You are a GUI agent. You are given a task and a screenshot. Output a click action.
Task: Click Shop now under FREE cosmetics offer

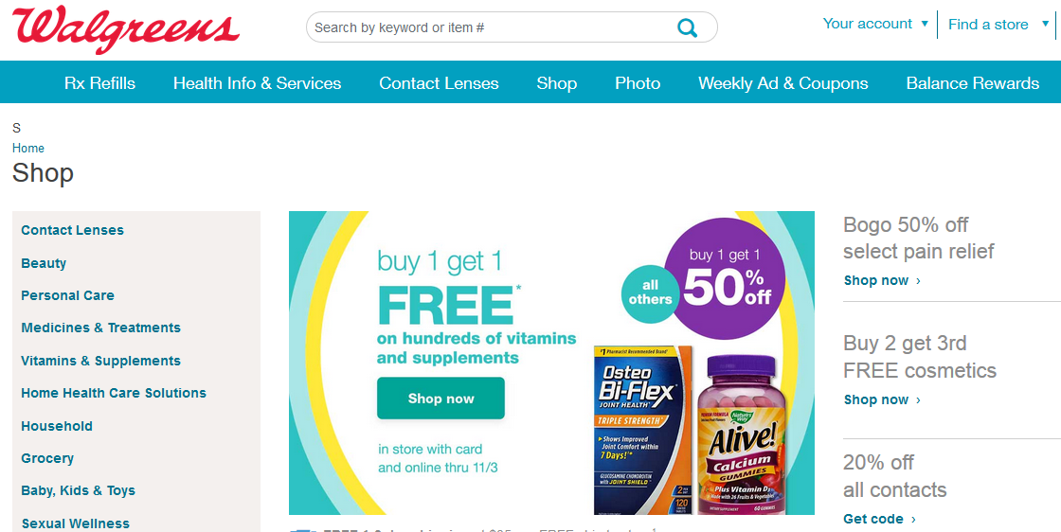[882, 400]
